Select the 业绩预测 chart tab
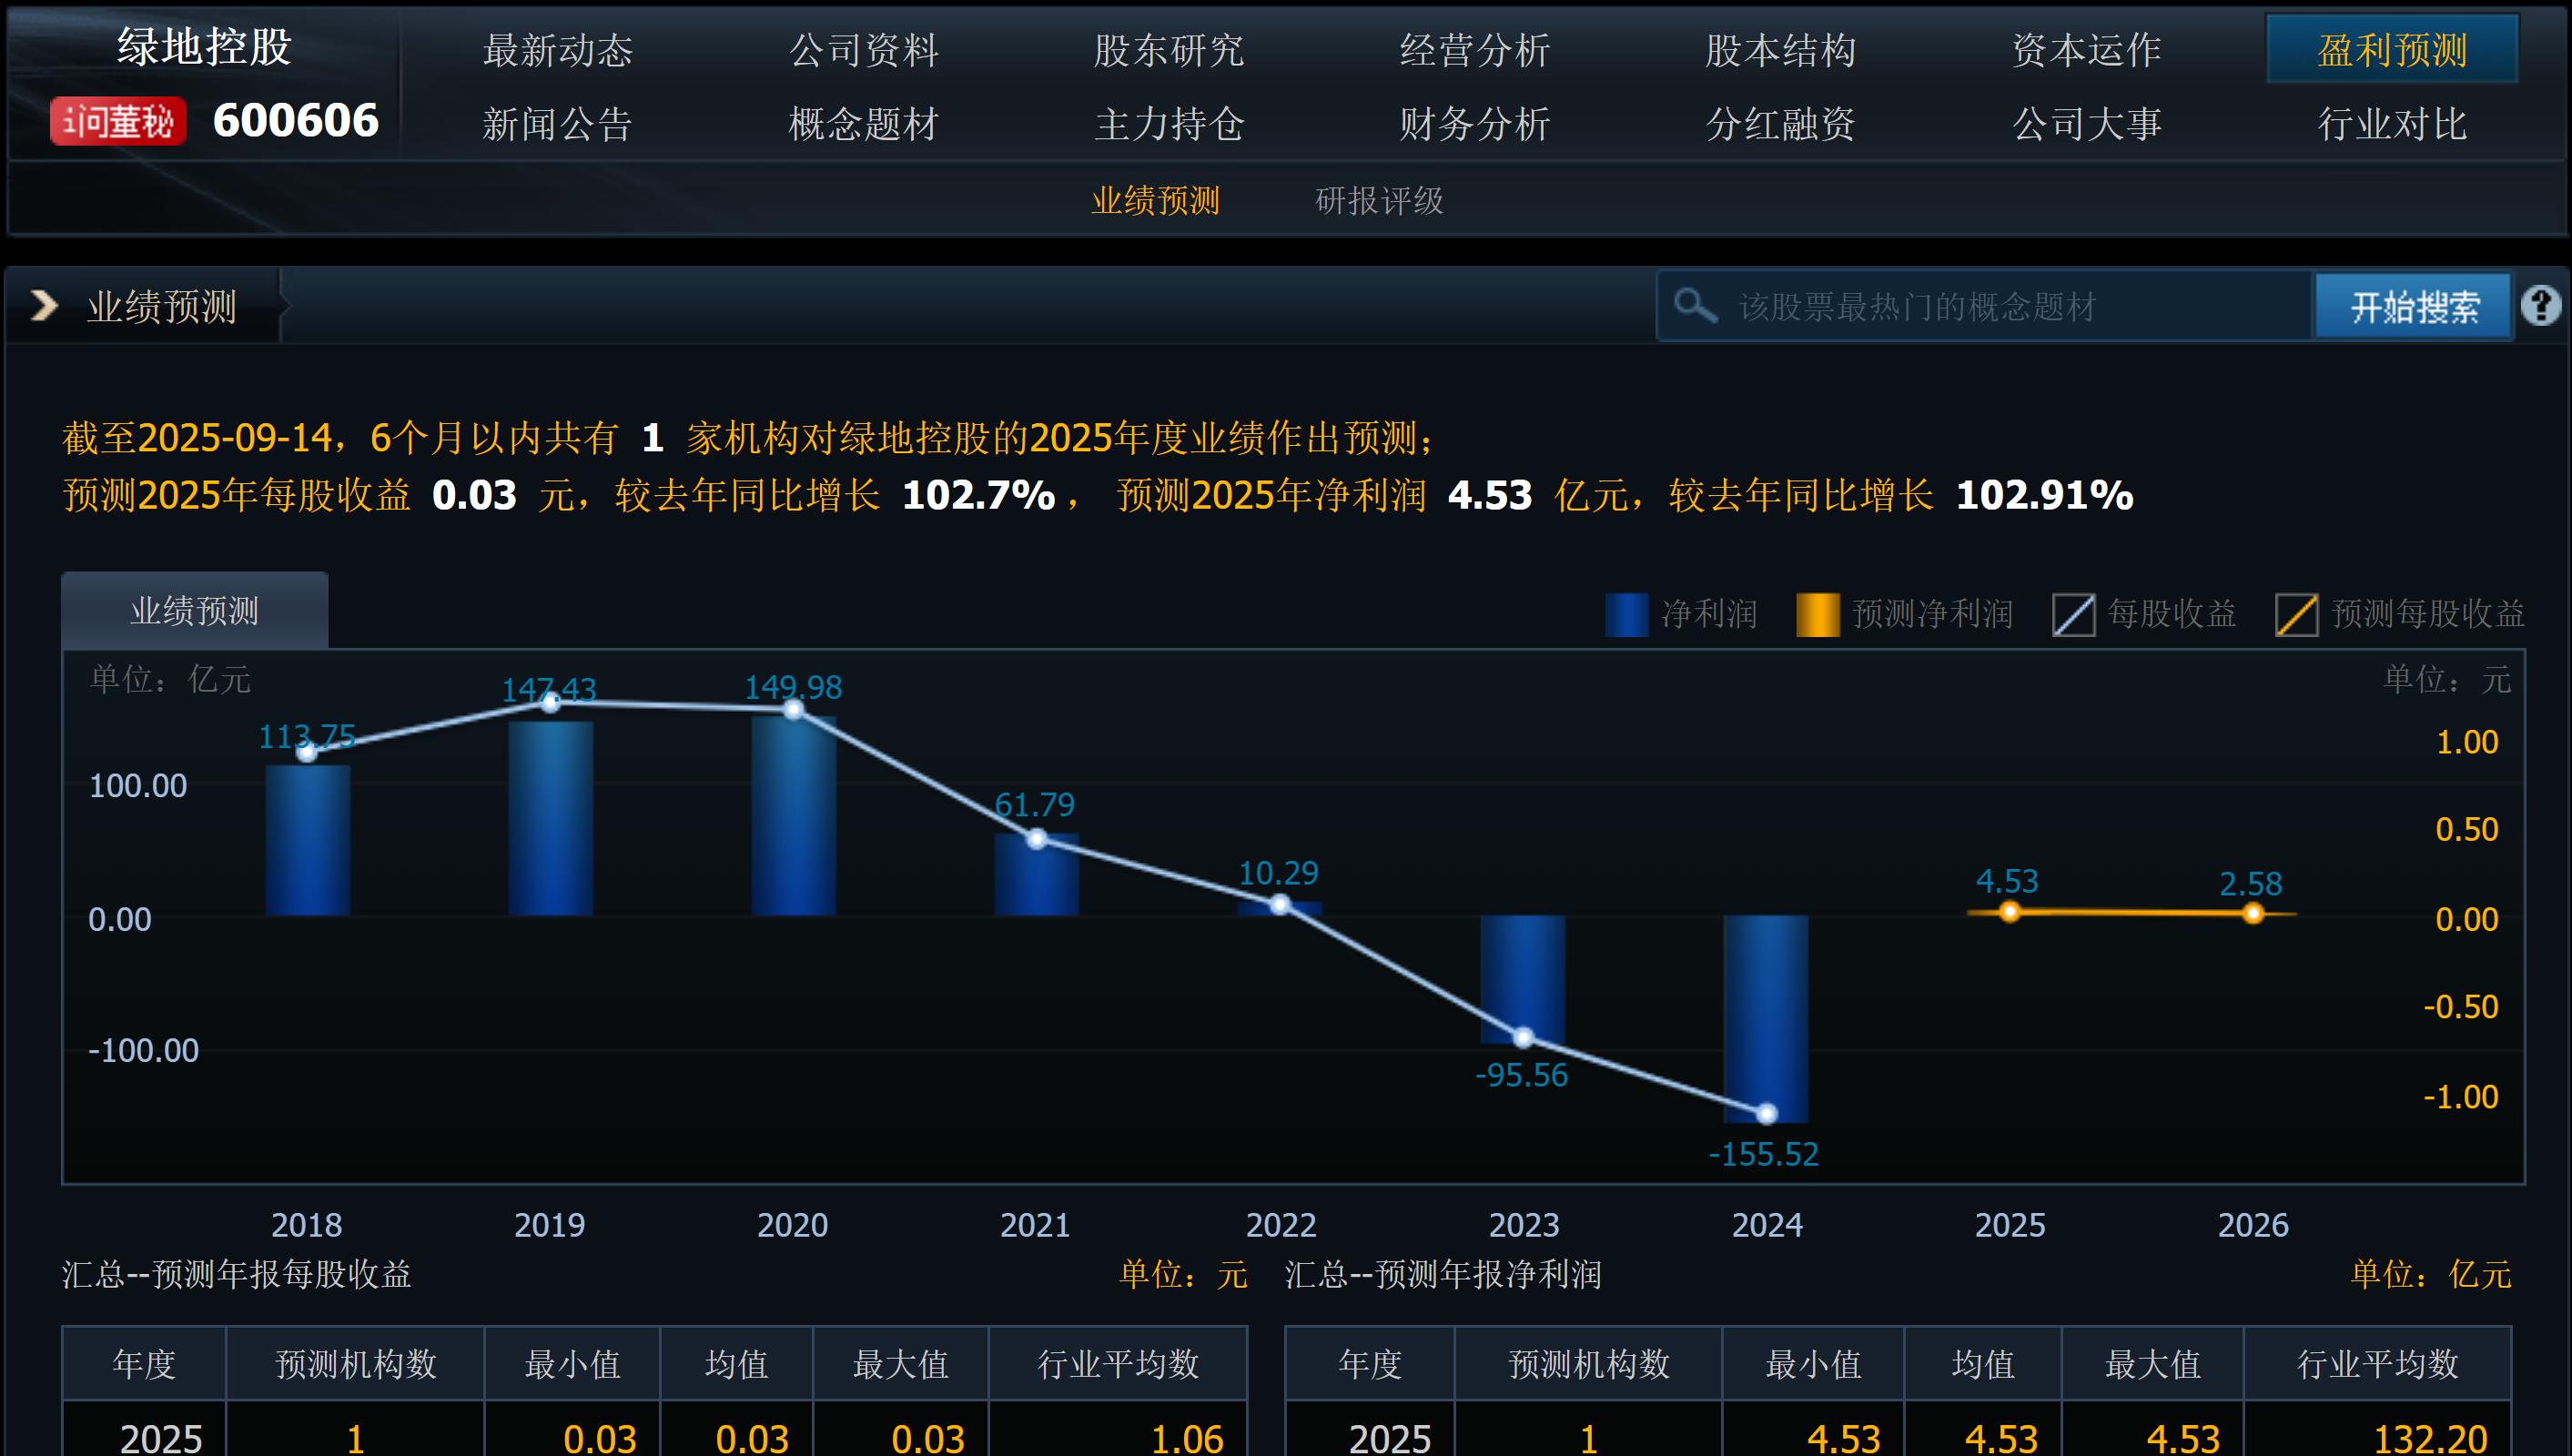Screen dimensions: 2572x1456 195,610
